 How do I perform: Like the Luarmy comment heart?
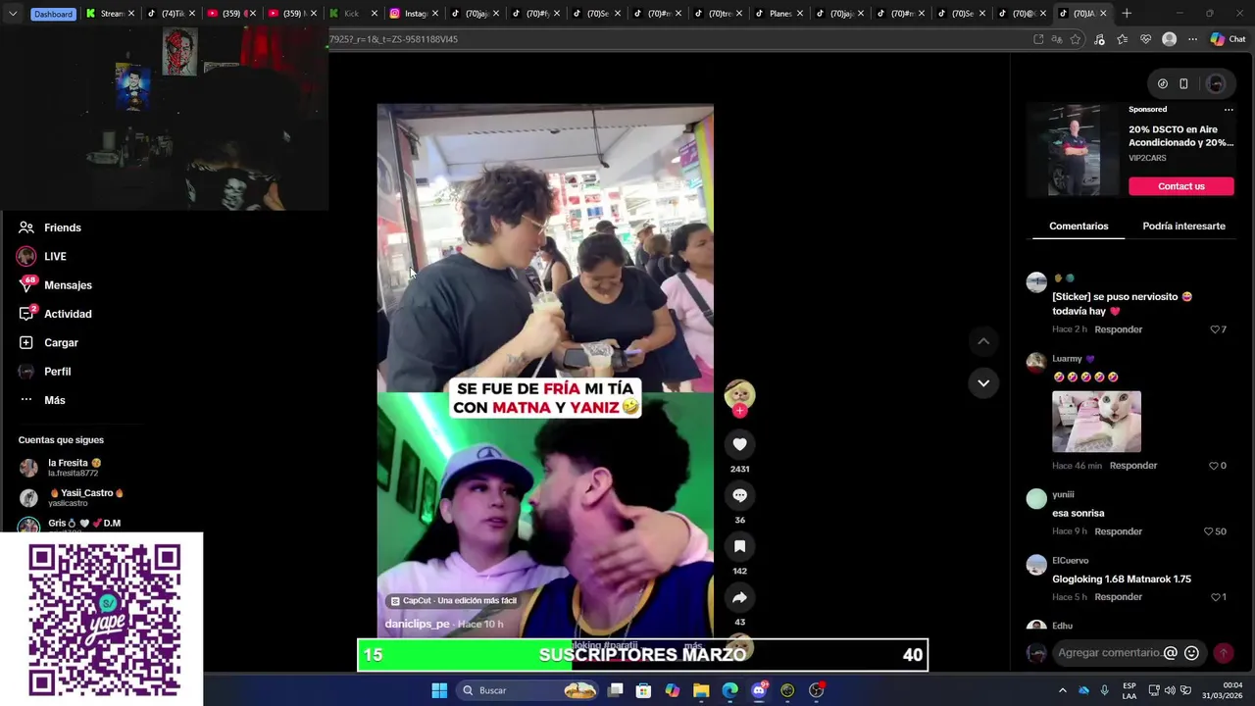(x=1213, y=466)
